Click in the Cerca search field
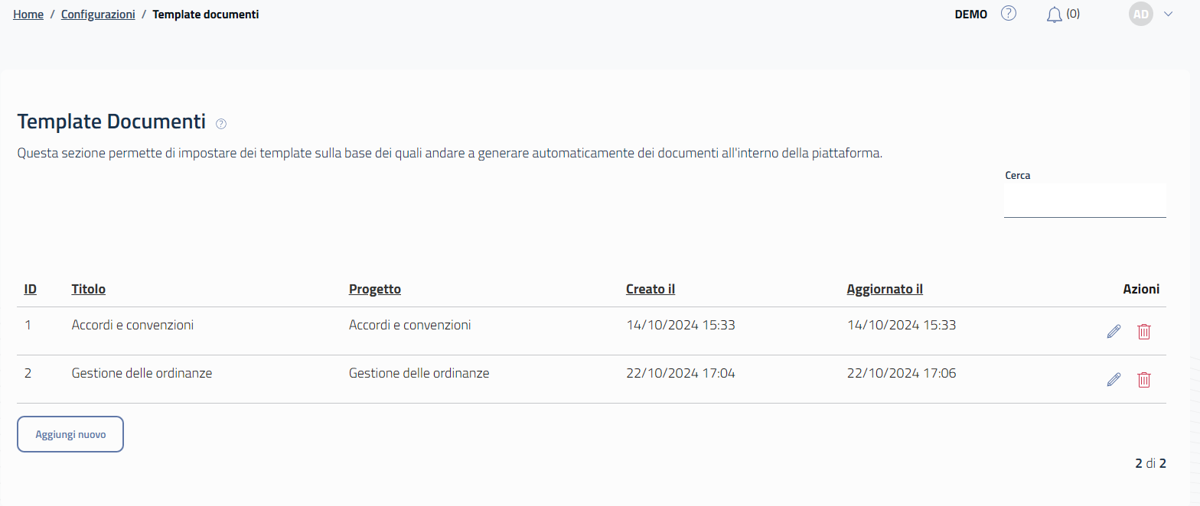1200x506 pixels. tap(1084, 201)
